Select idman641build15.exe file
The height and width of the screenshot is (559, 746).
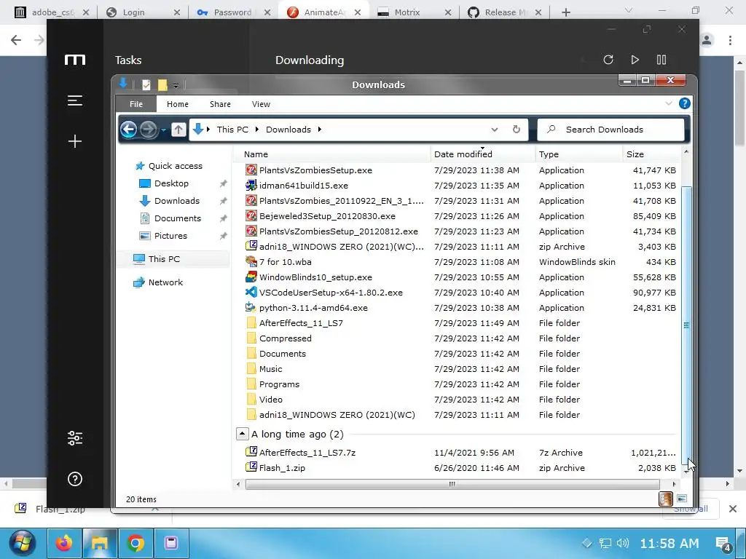304,186
